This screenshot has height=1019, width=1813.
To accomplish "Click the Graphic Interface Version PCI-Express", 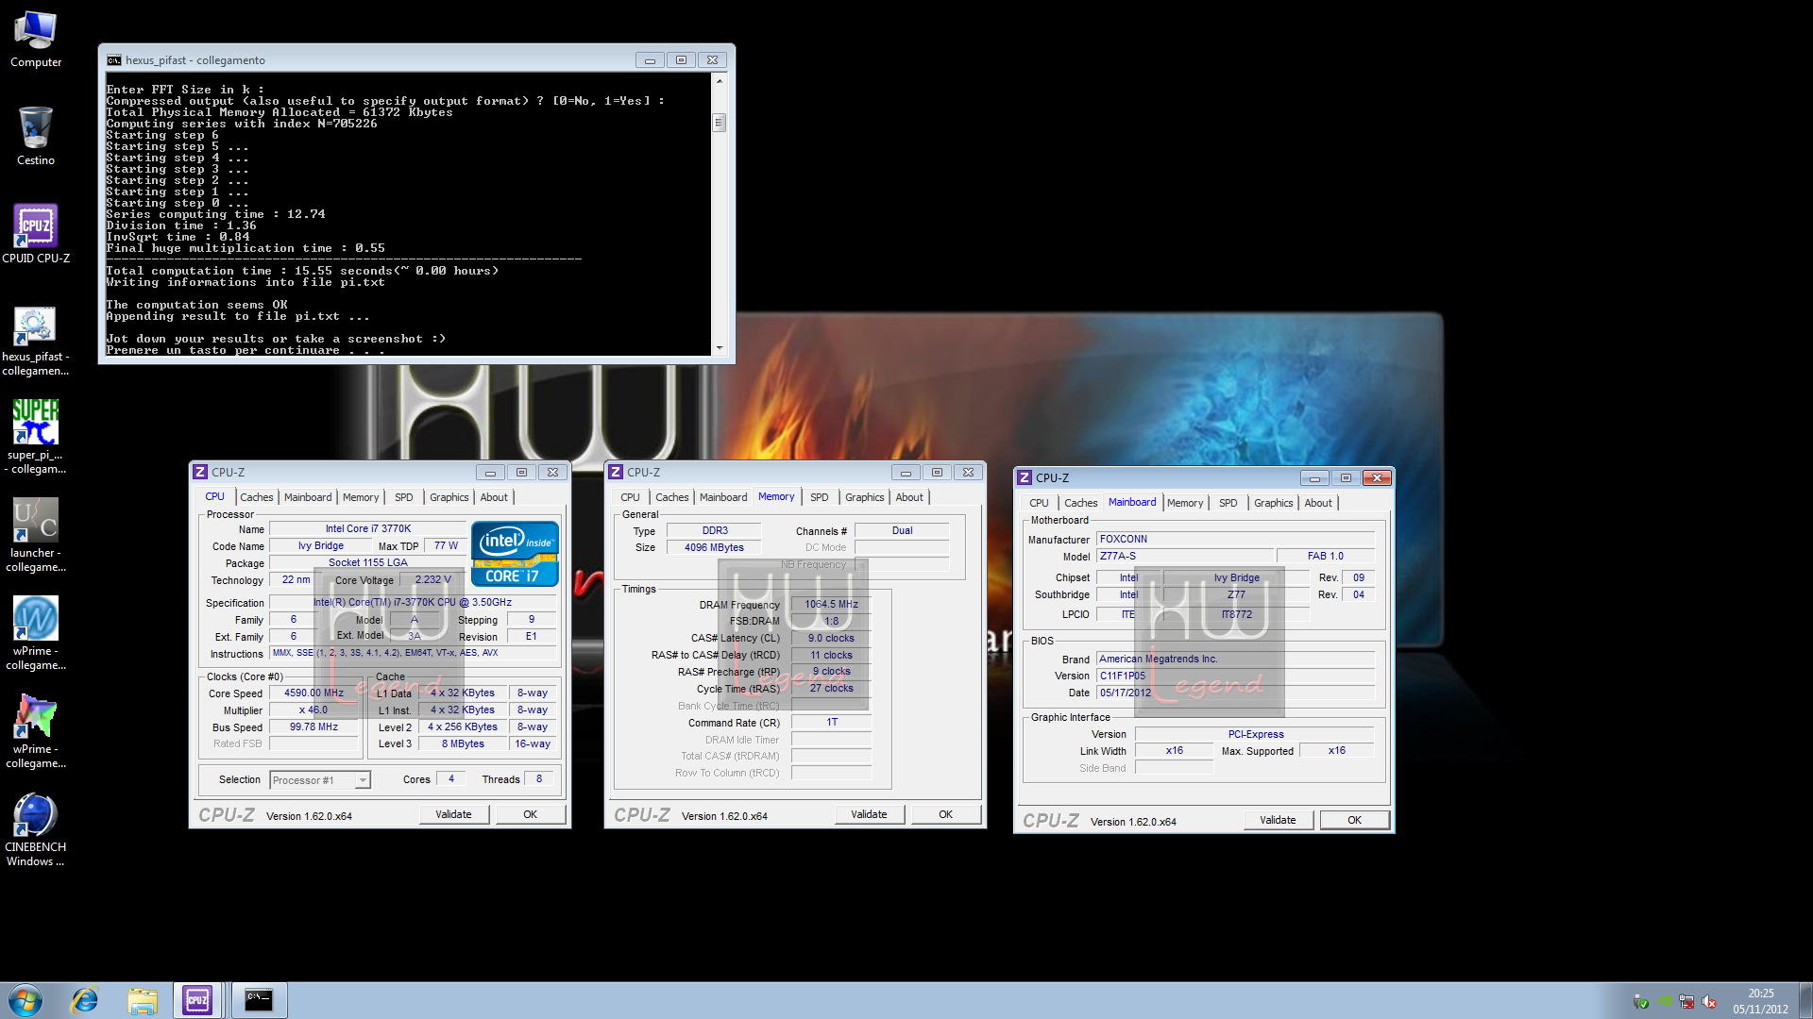I will pyautogui.click(x=1255, y=734).
